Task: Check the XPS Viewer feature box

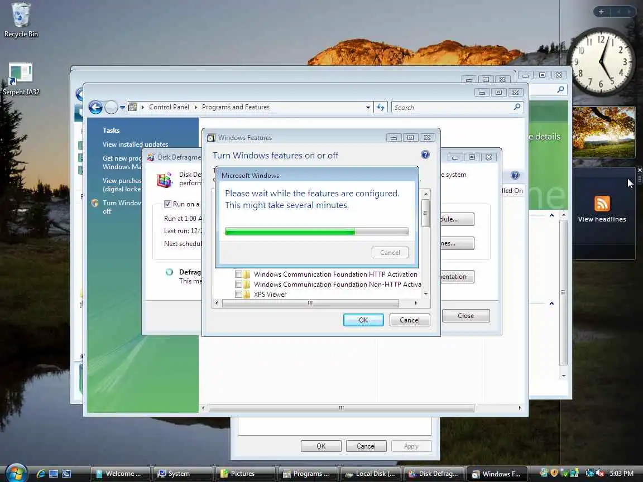Action: tap(238, 294)
